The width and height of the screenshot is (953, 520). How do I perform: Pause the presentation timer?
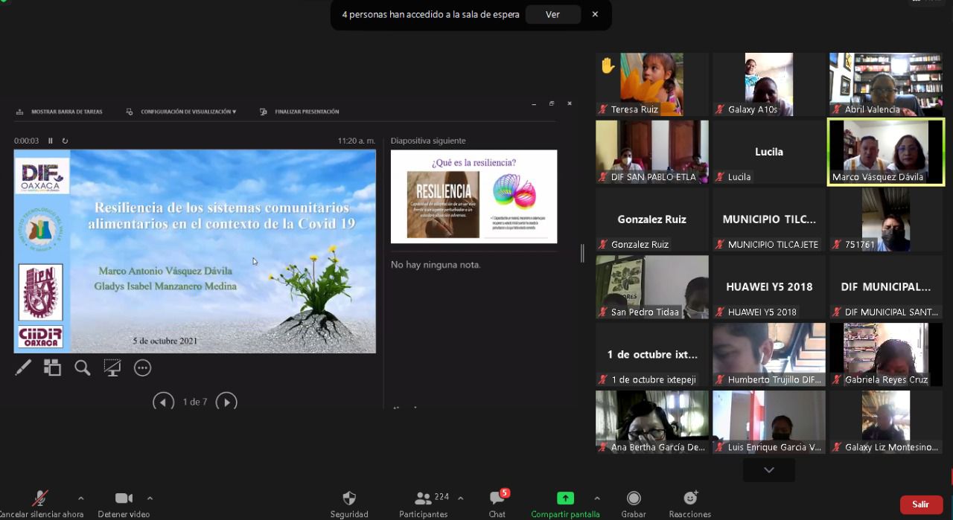pyautogui.click(x=51, y=141)
